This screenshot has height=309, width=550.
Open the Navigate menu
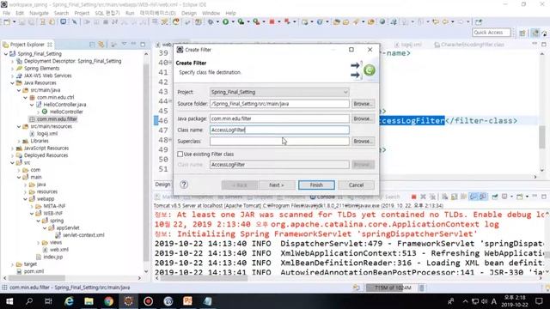(x=39, y=13)
